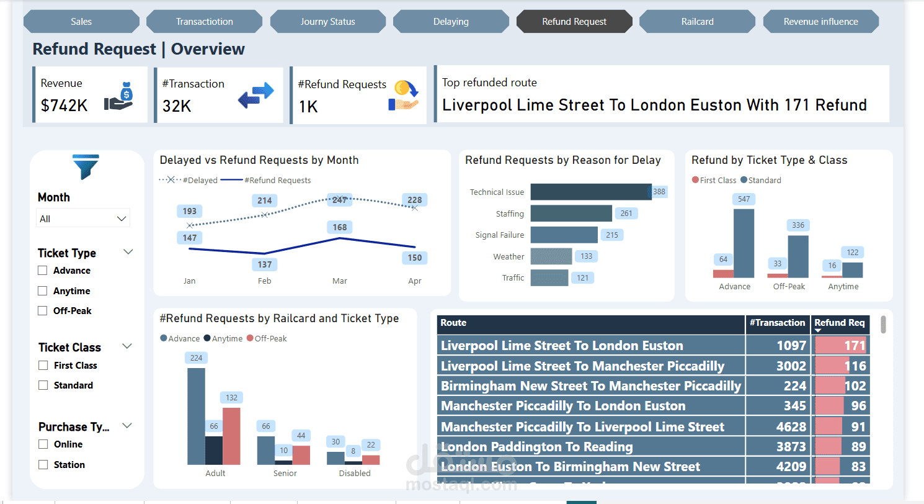Tick the Off-Peak ticket type checkbox
The height and width of the screenshot is (504, 924).
[43, 310]
